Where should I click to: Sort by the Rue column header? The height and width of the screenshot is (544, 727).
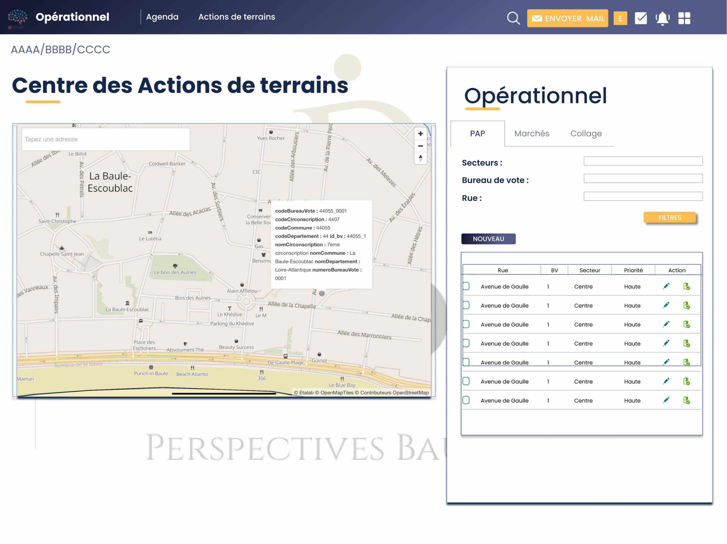(503, 270)
